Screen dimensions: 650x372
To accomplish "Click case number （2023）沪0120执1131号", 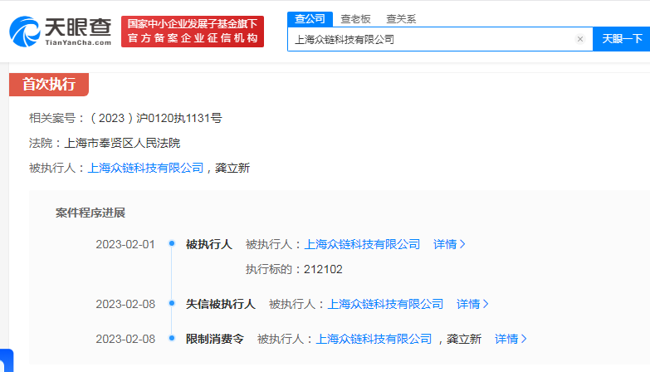I will point(154,118).
